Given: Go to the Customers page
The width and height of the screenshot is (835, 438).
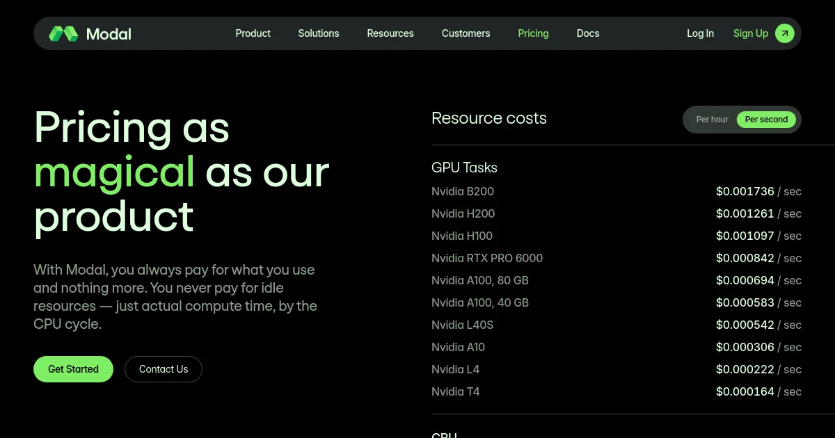Looking at the screenshot, I should click(466, 33).
